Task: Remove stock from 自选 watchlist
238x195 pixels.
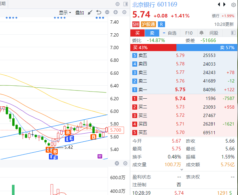Action: 170,33
